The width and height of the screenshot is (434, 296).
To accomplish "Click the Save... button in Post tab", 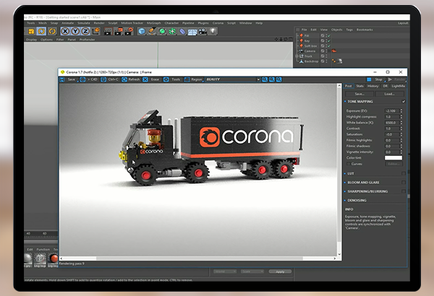I will coord(359,94).
